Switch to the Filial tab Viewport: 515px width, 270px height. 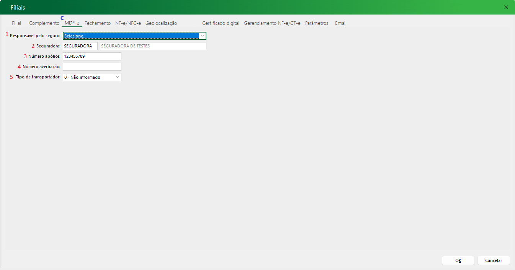pyautogui.click(x=16, y=23)
